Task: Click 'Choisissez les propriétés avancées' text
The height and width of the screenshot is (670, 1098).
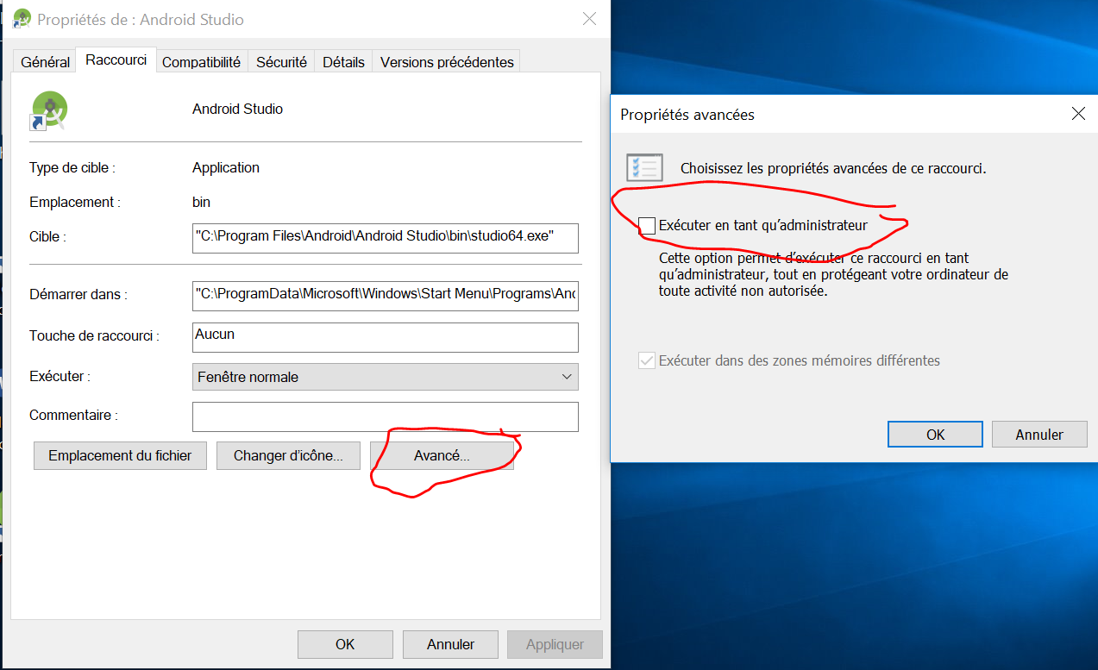Action: [833, 168]
